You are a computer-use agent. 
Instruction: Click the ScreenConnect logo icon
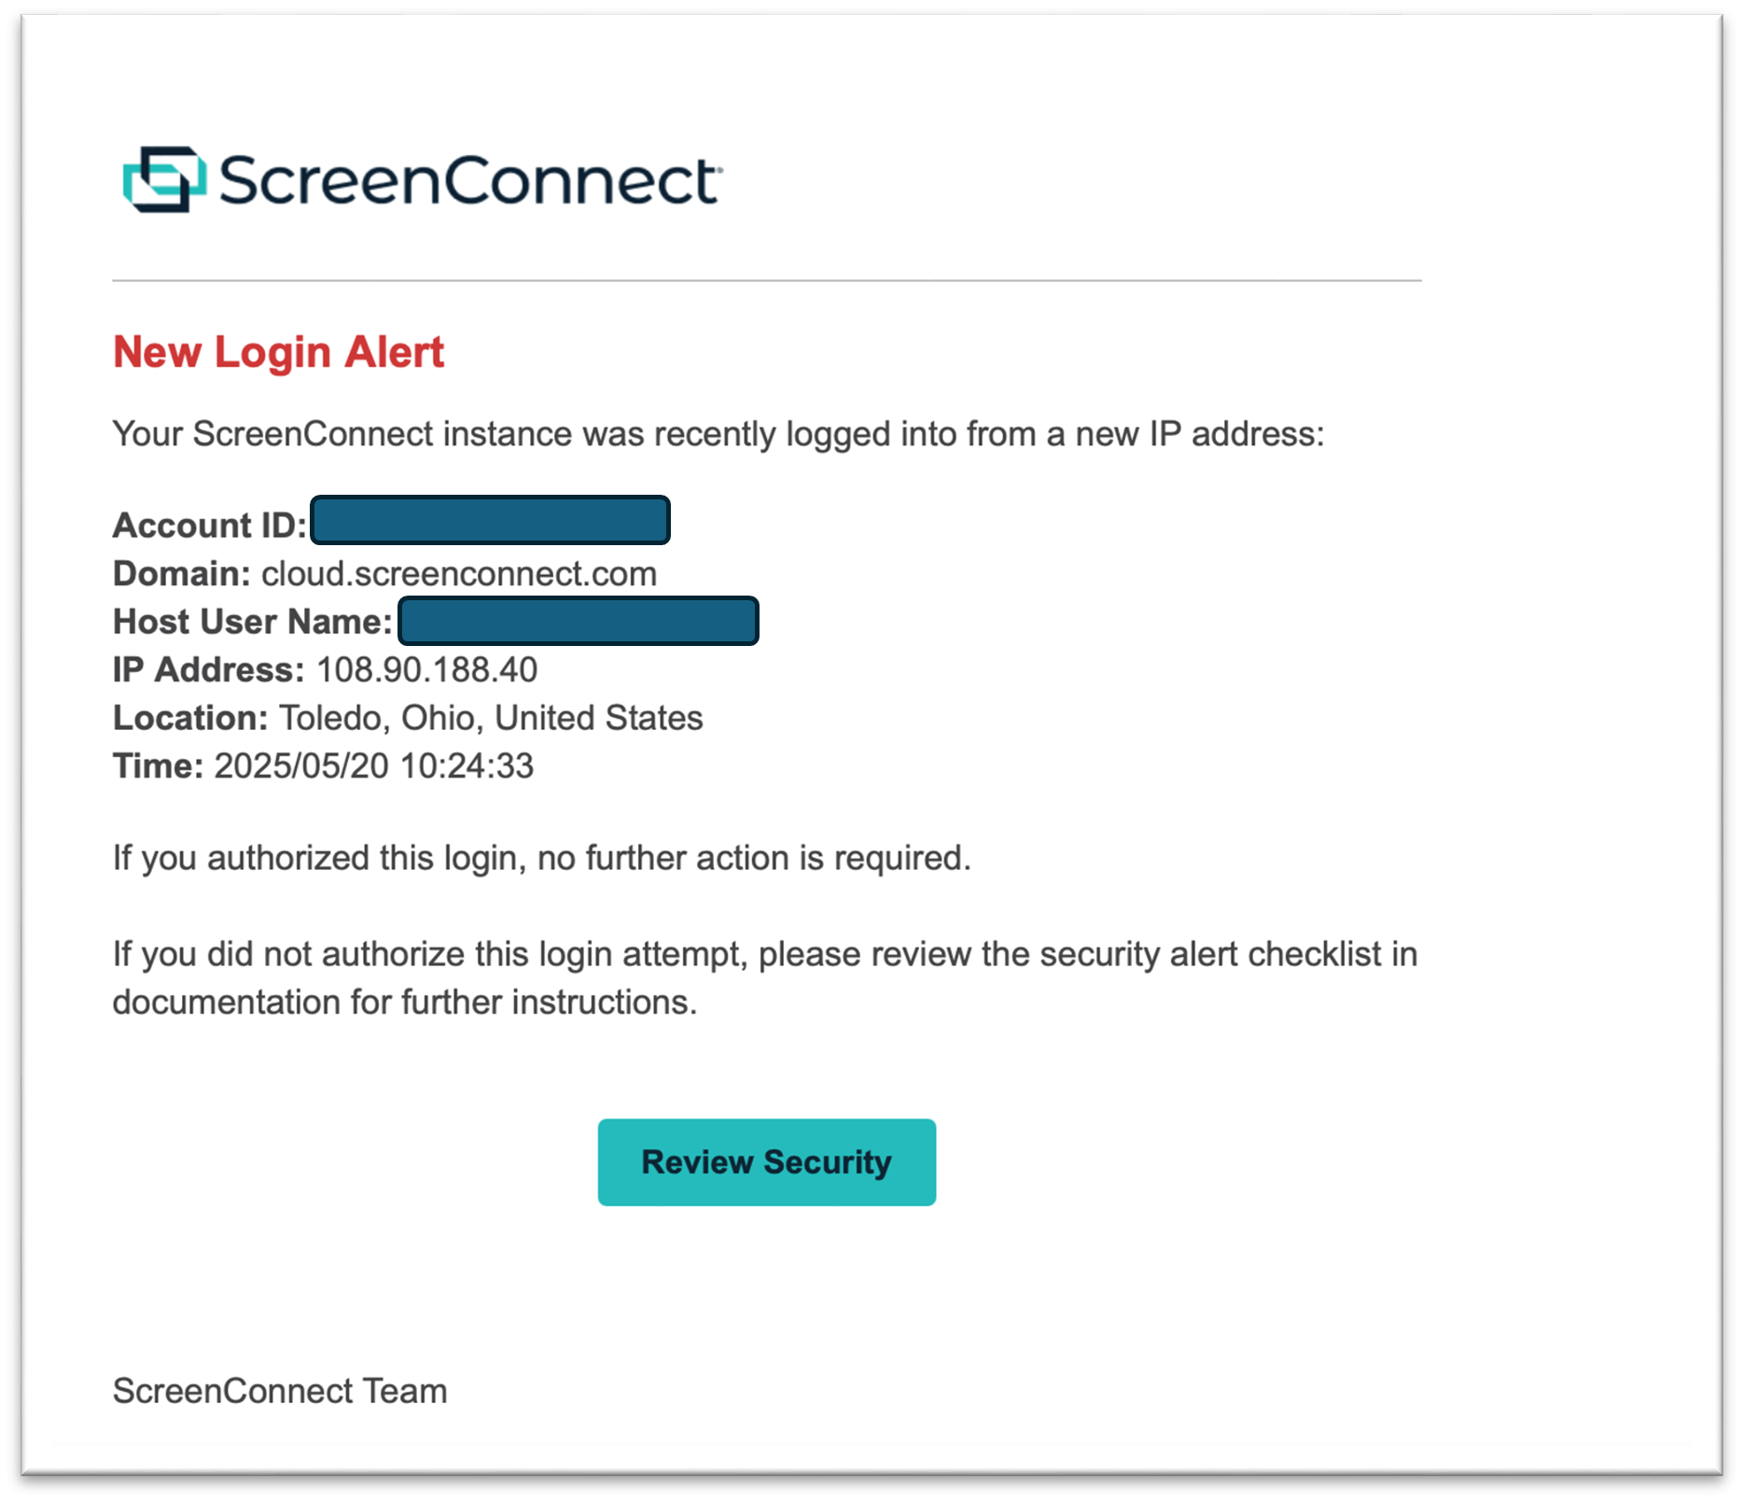pos(164,179)
